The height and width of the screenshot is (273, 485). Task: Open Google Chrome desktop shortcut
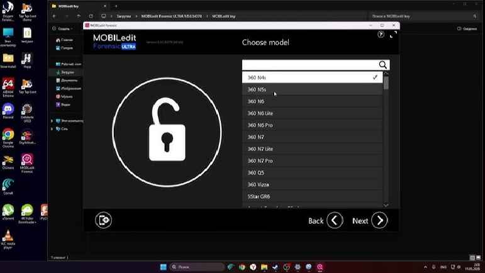pos(8,138)
